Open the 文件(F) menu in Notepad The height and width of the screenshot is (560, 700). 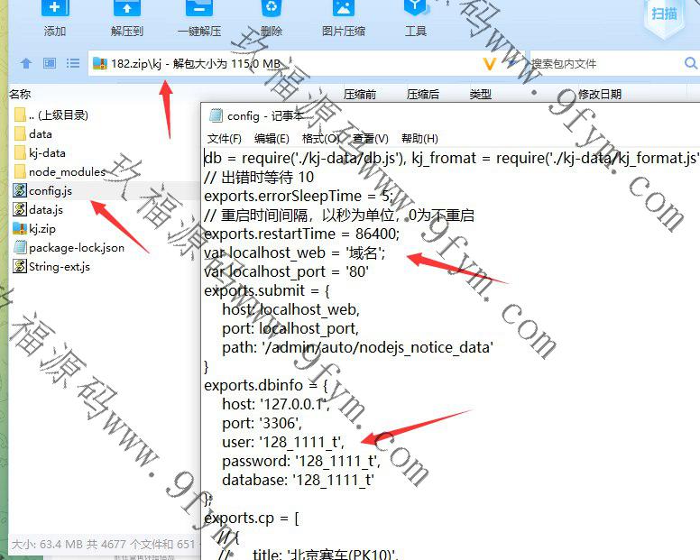pyautogui.click(x=225, y=139)
